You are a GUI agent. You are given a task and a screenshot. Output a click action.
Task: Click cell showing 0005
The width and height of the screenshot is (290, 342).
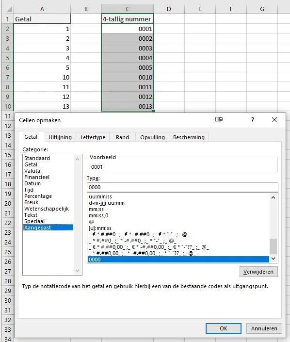point(128,67)
